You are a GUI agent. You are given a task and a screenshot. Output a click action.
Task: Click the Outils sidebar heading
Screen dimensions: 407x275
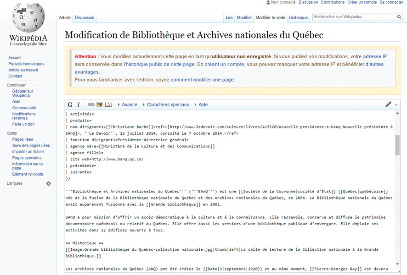pyautogui.click(x=11, y=133)
